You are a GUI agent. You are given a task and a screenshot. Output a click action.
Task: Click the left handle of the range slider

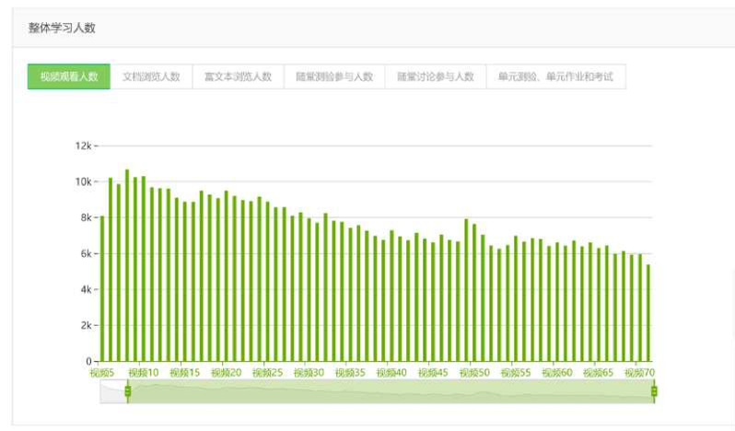coord(128,392)
